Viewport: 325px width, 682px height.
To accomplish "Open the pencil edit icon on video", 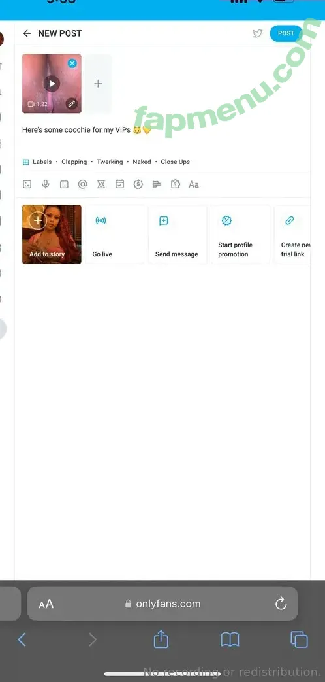I will point(72,103).
